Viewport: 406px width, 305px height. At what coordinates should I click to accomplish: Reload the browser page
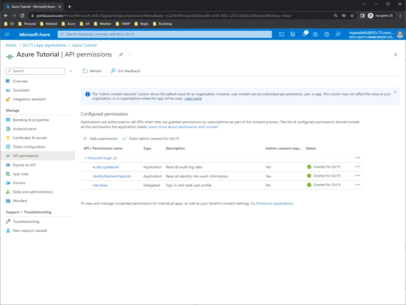click(22, 15)
